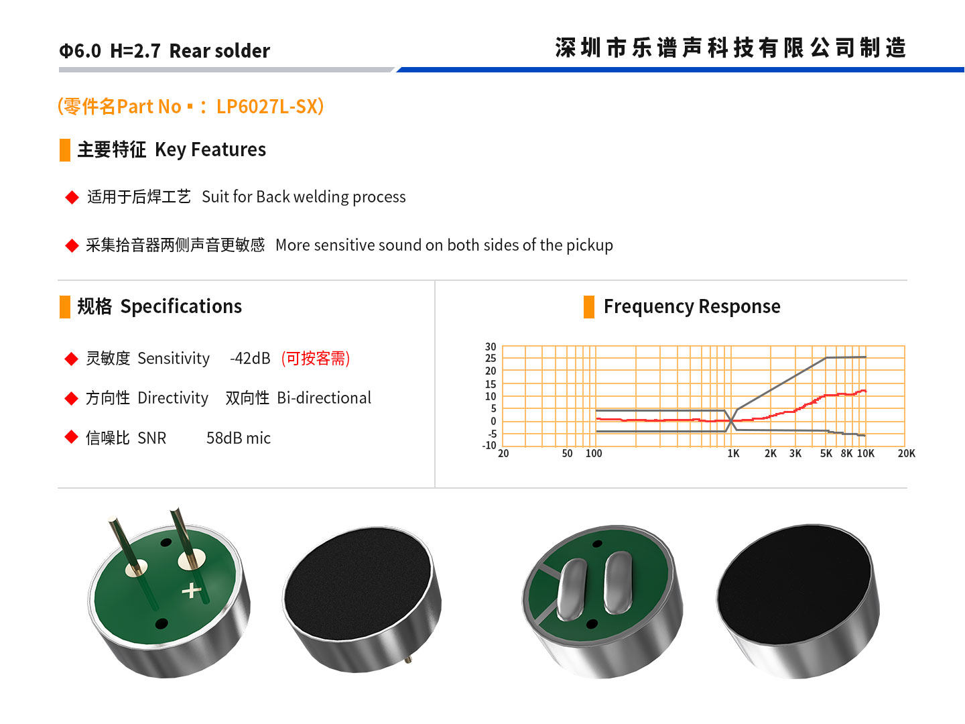Click the 1K label on frequency axis
The height and width of the screenshot is (724, 965).
(x=733, y=454)
